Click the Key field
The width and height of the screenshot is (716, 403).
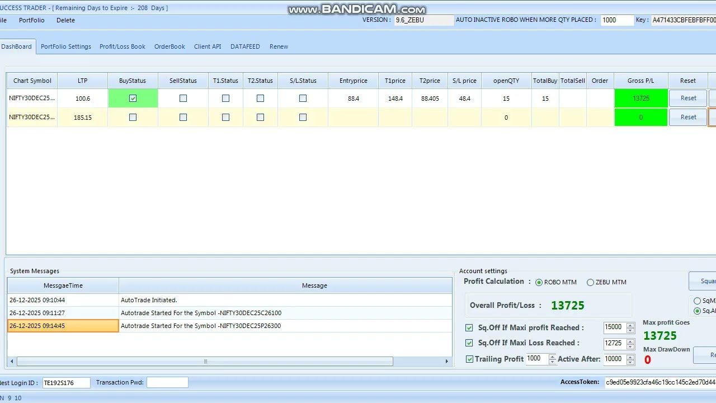[x=684, y=20]
